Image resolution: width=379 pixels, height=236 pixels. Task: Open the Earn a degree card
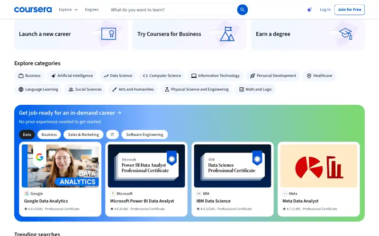tap(308, 34)
